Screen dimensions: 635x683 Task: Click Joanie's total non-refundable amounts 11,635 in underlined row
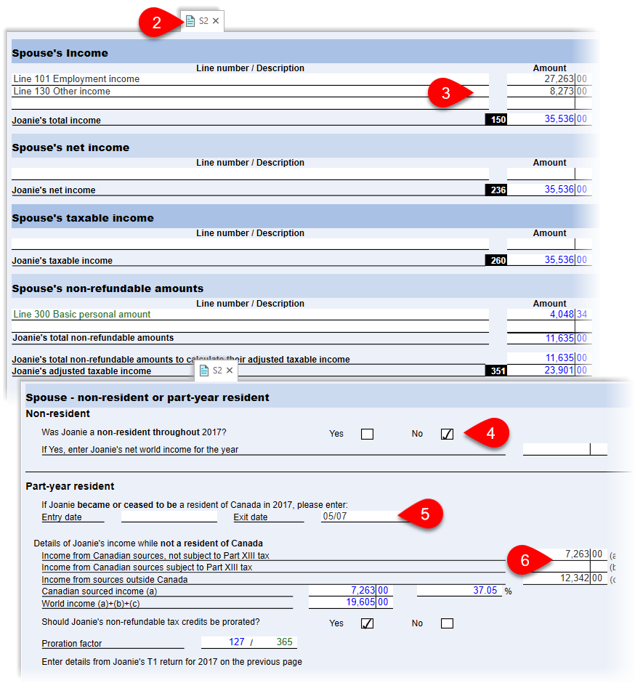coord(549,339)
